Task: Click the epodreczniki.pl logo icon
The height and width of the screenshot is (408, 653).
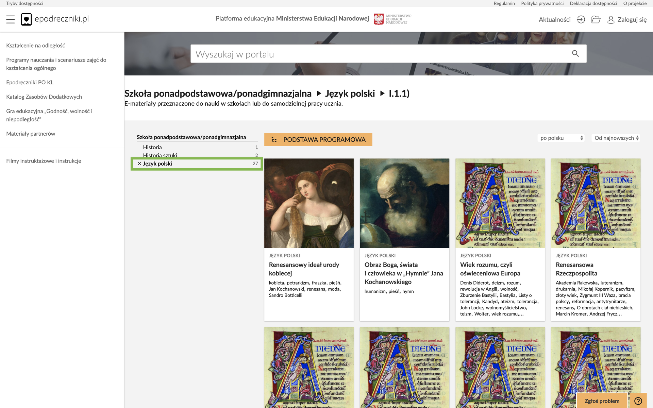Action: pos(26,19)
